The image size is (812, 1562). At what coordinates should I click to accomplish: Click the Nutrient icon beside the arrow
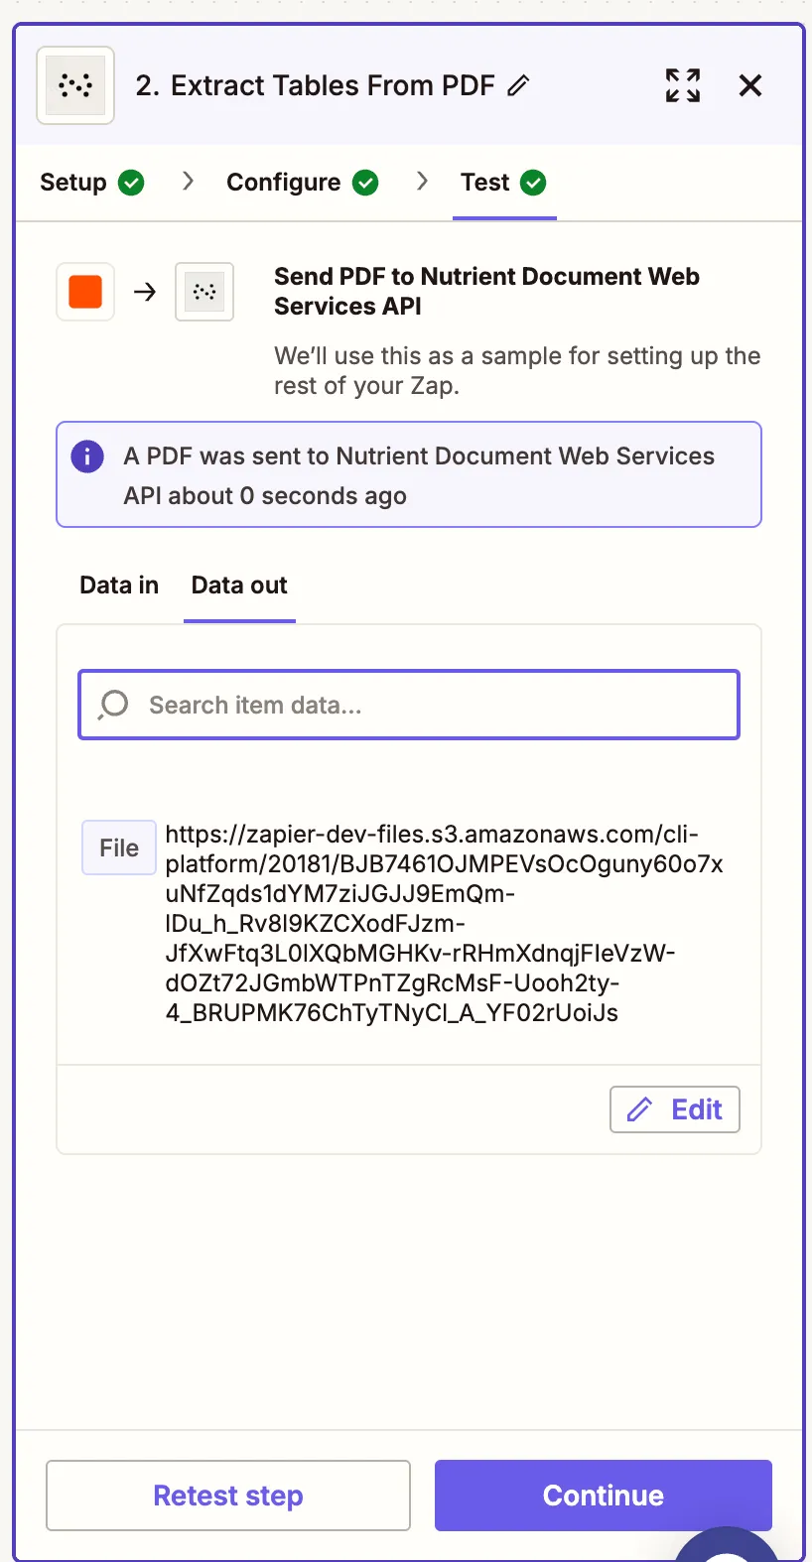203,291
